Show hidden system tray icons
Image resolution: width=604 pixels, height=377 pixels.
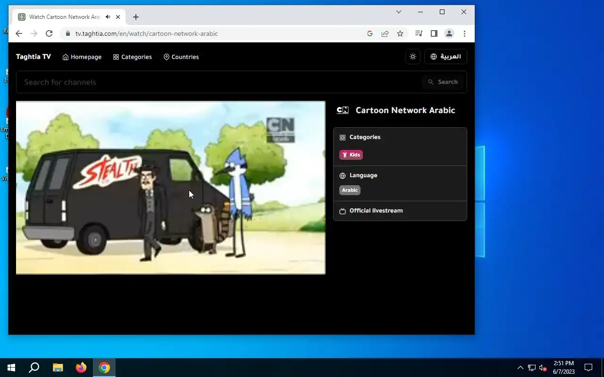point(520,368)
